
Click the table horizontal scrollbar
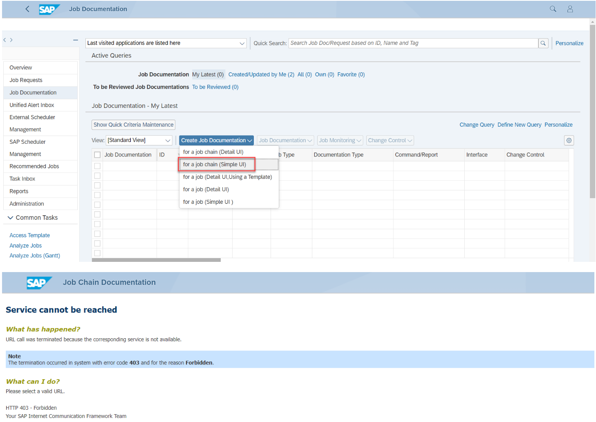156,260
